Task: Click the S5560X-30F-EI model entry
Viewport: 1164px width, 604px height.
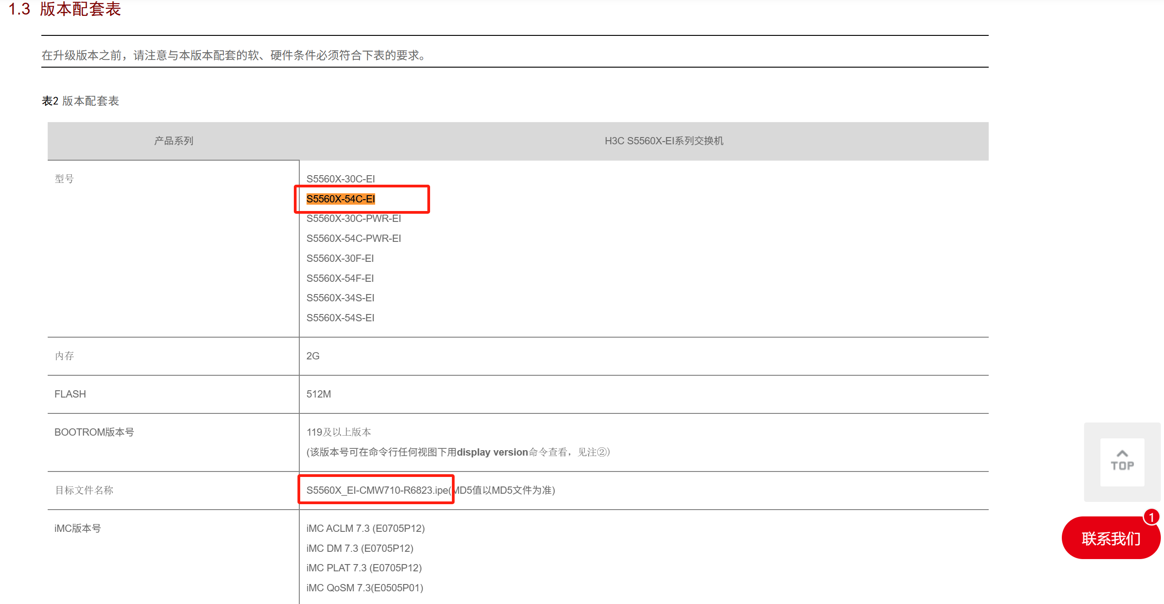Action: (340, 258)
